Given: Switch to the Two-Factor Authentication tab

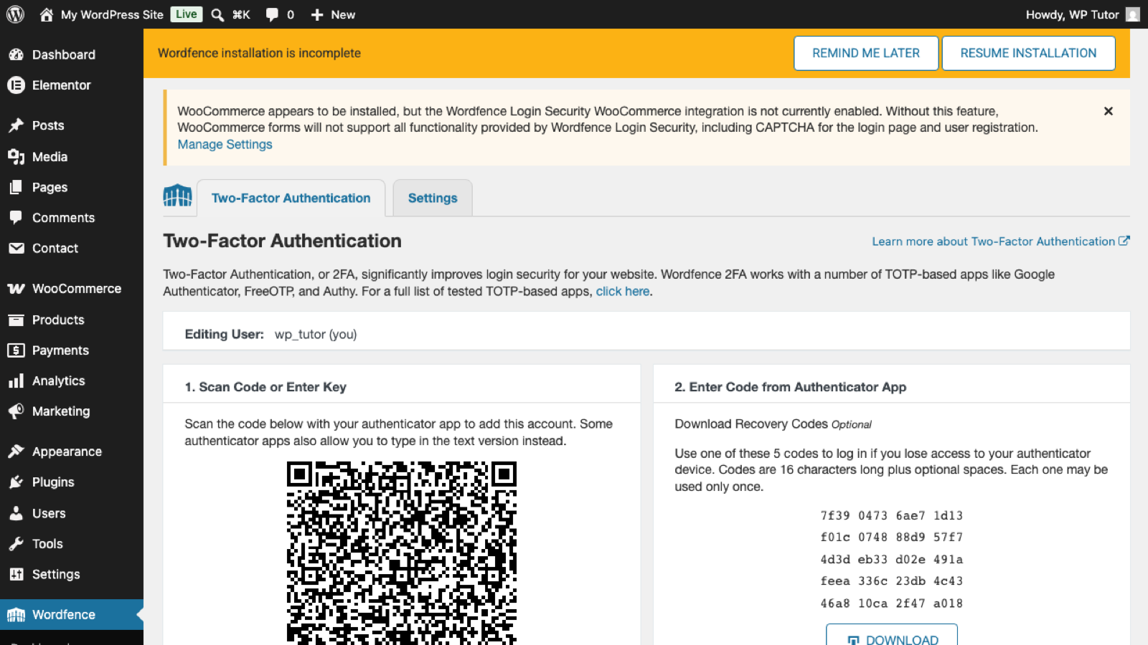Looking at the screenshot, I should pyautogui.click(x=291, y=198).
